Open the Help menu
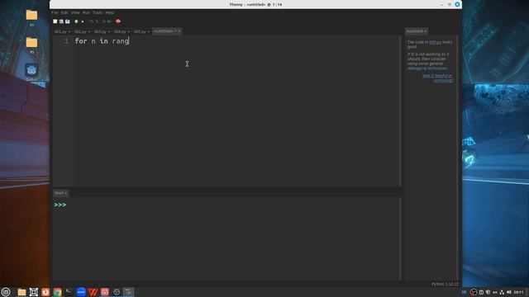 coord(110,13)
